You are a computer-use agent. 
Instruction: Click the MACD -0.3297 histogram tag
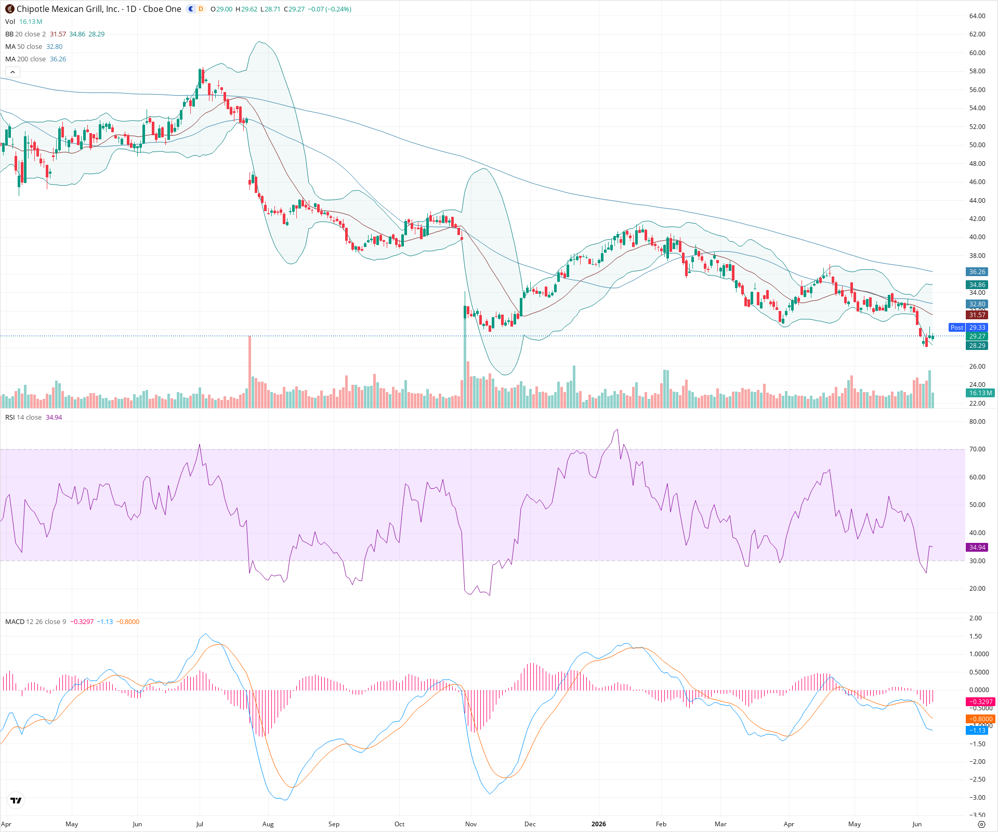click(x=980, y=702)
